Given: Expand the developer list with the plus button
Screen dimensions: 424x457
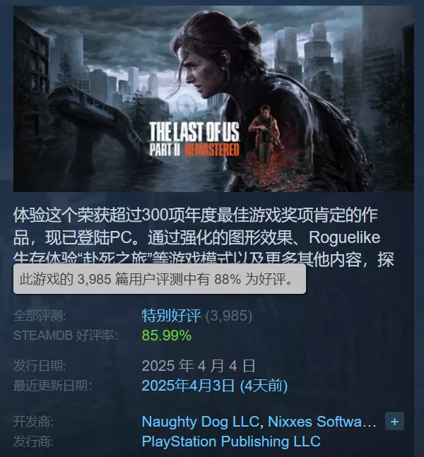Looking at the screenshot, I should click(394, 421).
